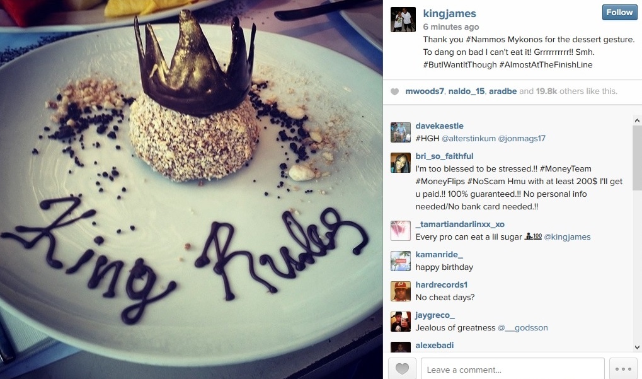Click the scroll up arrow in comments
642x379 pixels.
click(x=637, y=120)
